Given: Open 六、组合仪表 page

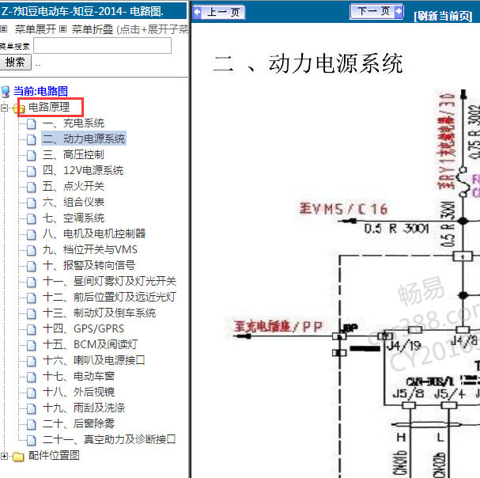Looking at the screenshot, I should pyautogui.click(x=74, y=203).
